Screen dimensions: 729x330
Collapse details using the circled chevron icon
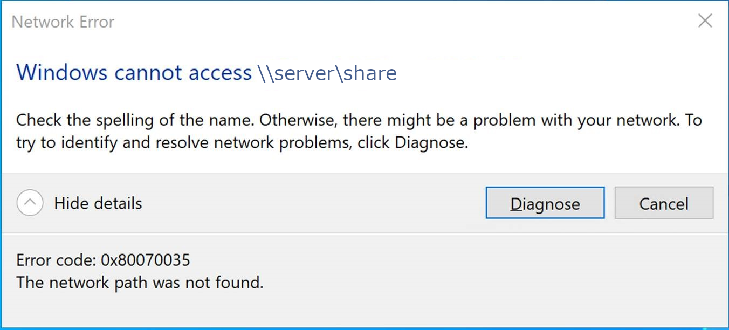click(x=30, y=203)
